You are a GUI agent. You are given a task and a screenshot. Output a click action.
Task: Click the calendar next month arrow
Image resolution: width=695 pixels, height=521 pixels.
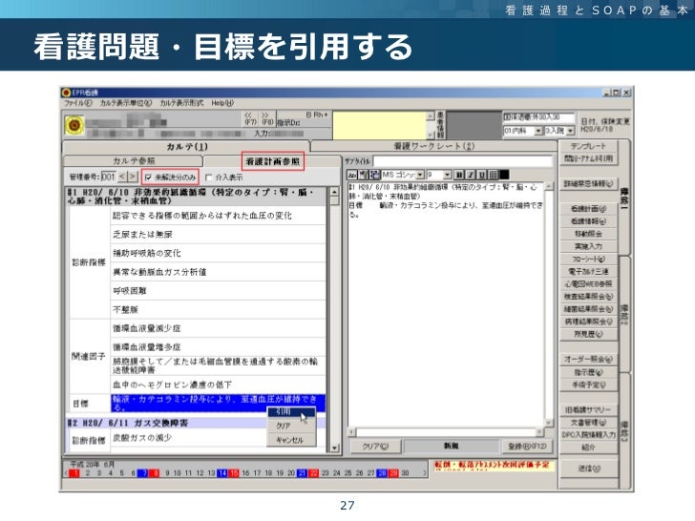(425, 473)
